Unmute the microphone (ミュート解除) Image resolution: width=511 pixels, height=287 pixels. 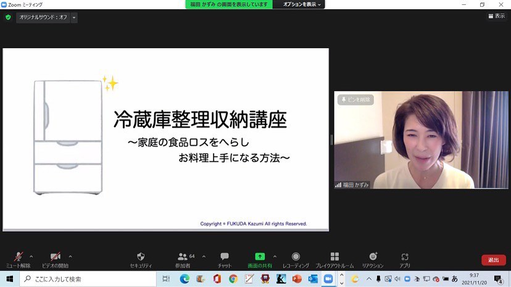(x=18, y=257)
